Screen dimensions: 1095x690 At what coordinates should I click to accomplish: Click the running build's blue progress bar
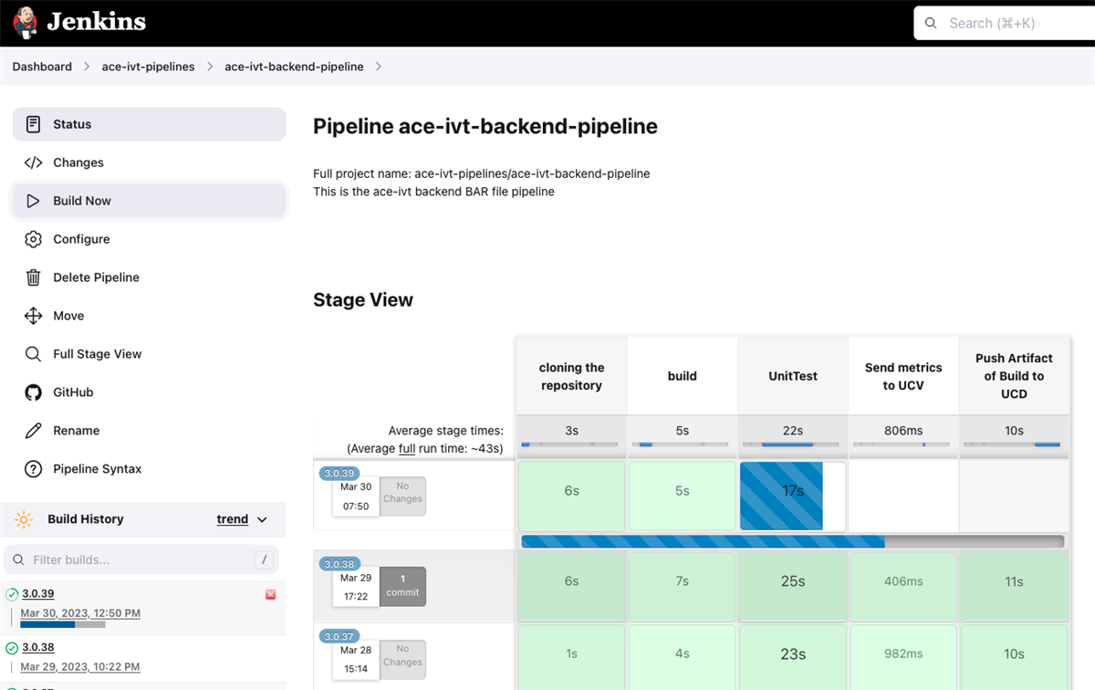point(703,541)
